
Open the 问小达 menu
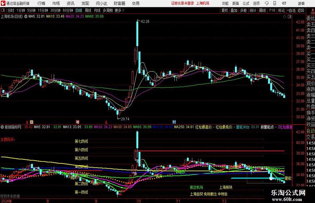coord(101,3)
